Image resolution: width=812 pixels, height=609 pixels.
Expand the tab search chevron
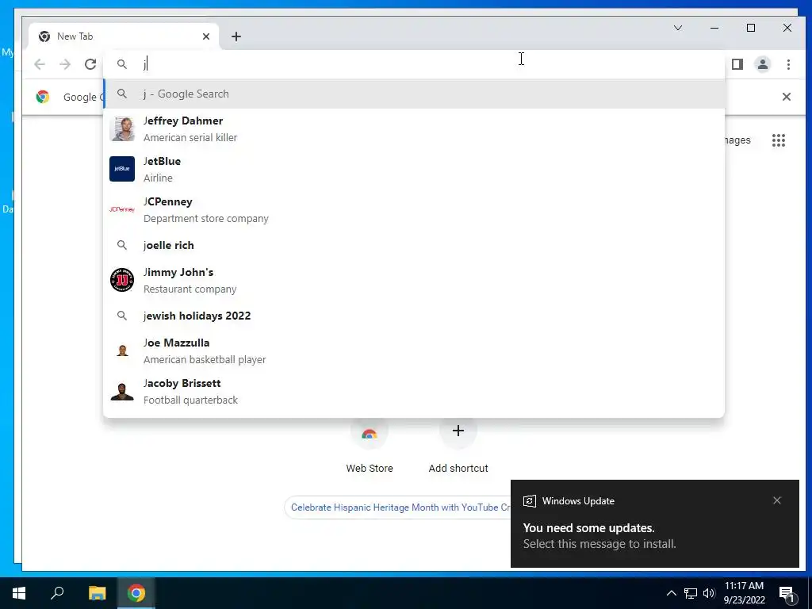[678, 28]
